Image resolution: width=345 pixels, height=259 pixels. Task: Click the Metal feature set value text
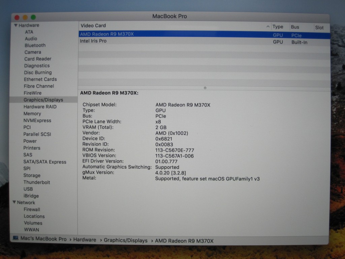207,179
